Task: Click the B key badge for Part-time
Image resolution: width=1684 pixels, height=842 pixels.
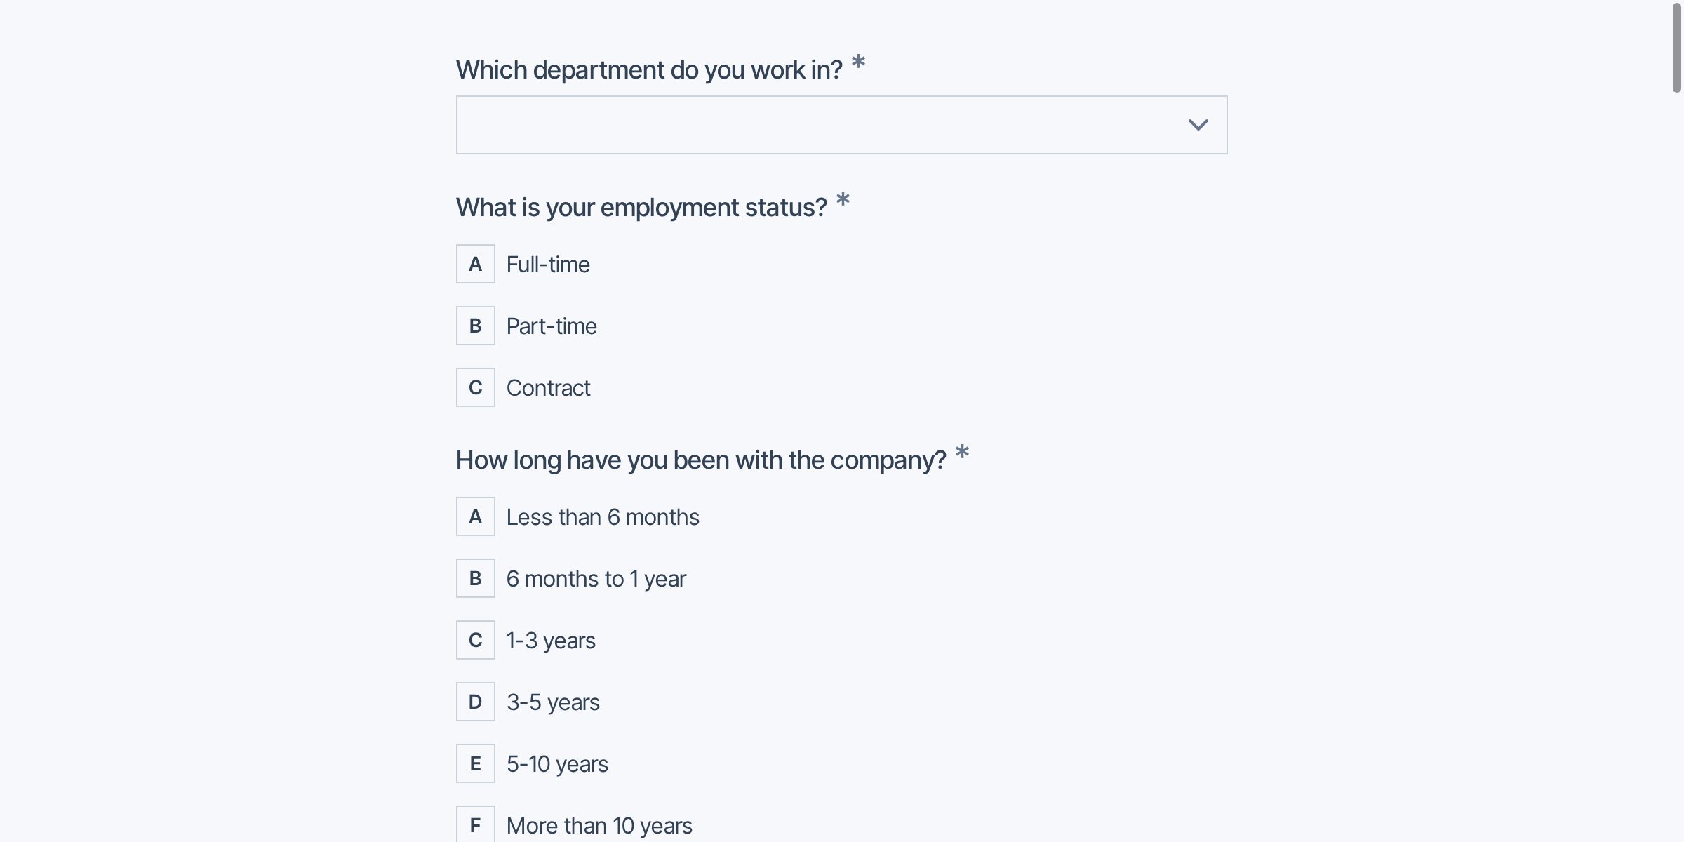Action: (x=475, y=326)
